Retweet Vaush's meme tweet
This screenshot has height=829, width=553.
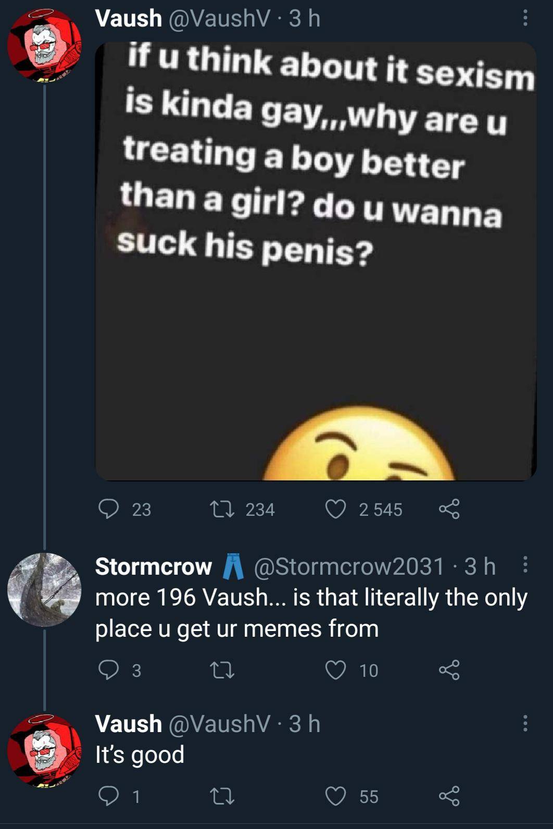[221, 509]
